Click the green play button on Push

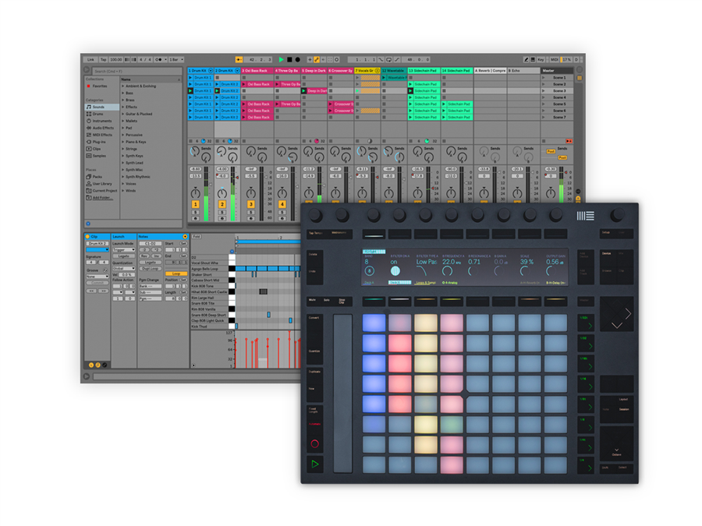click(x=315, y=464)
